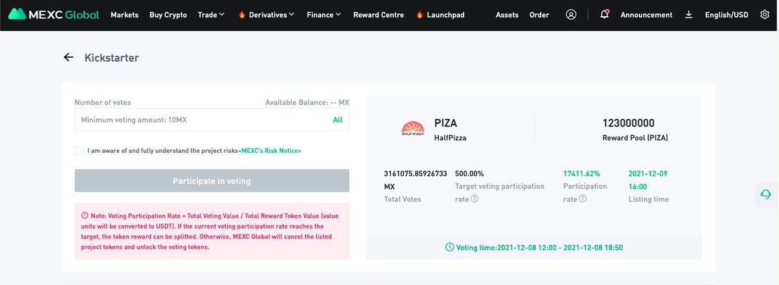The width and height of the screenshot is (779, 285).
Task: Open the Announcement link
Action: pos(647,14)
